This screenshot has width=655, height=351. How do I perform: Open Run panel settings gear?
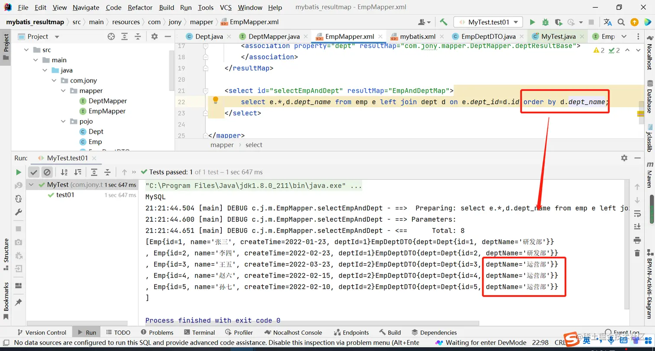[x=624, y=158]
